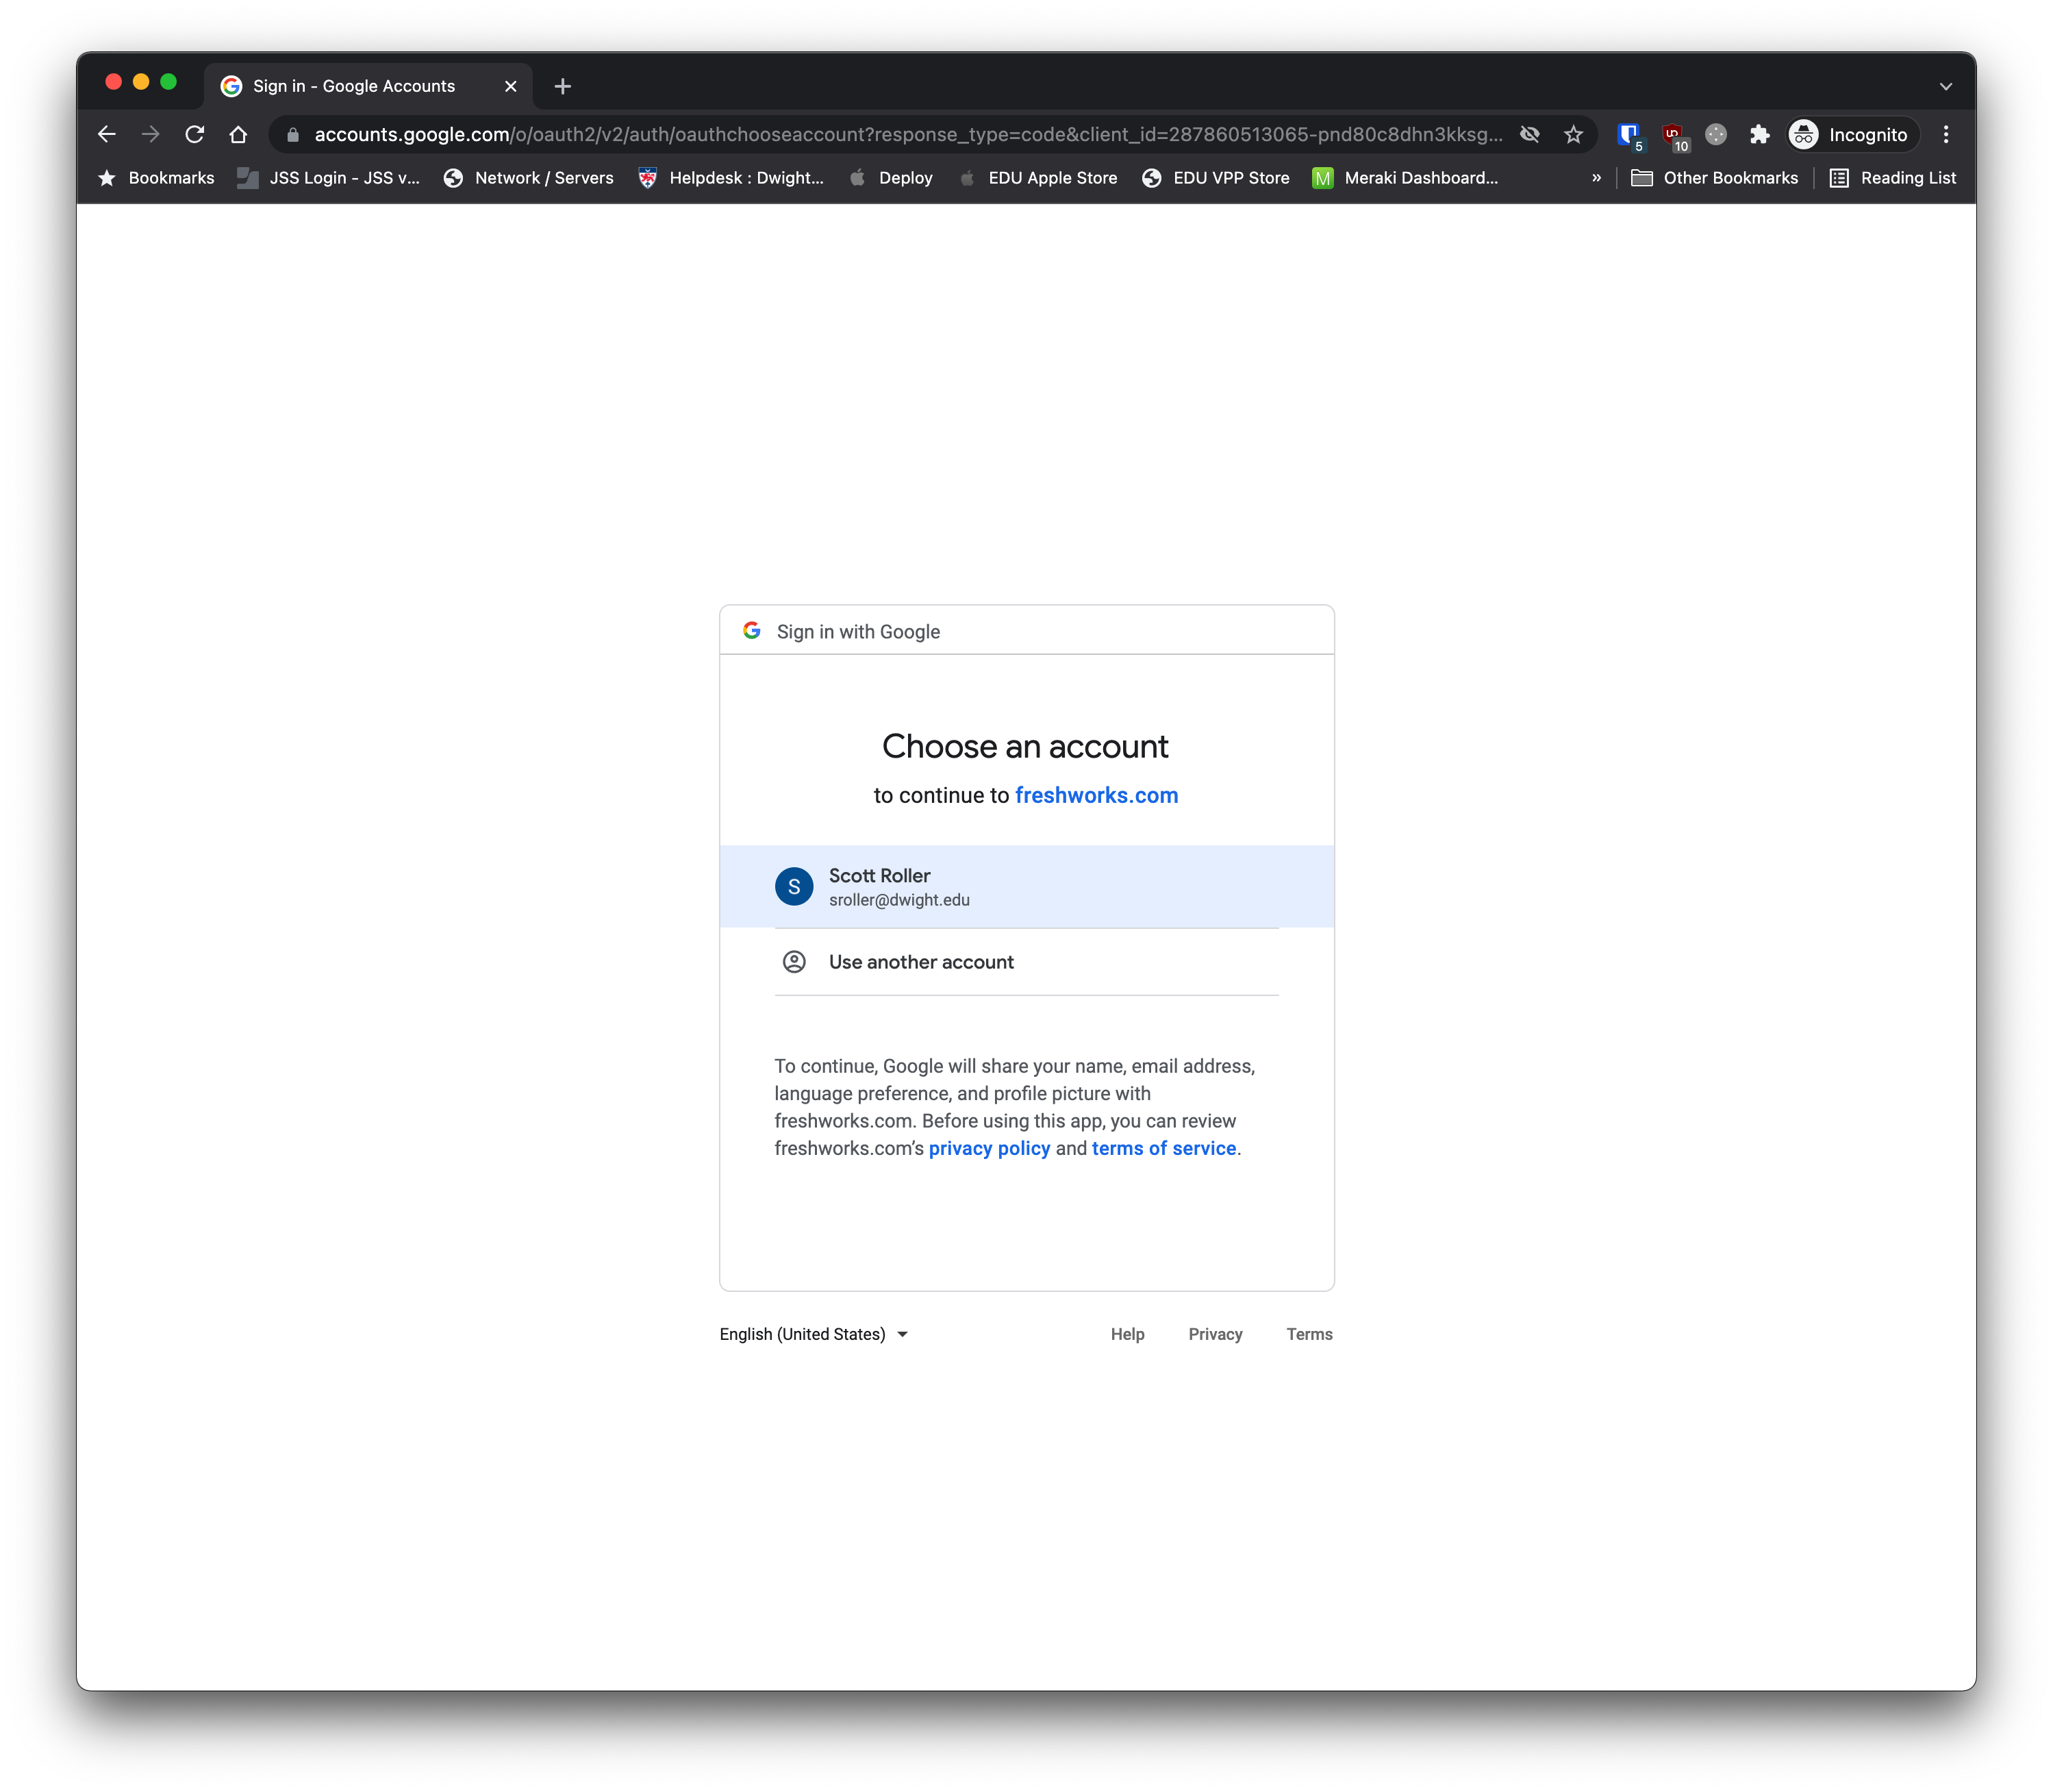Open the terms of service link
The image size is (2053, 1792).
tap(1163, 1148)
